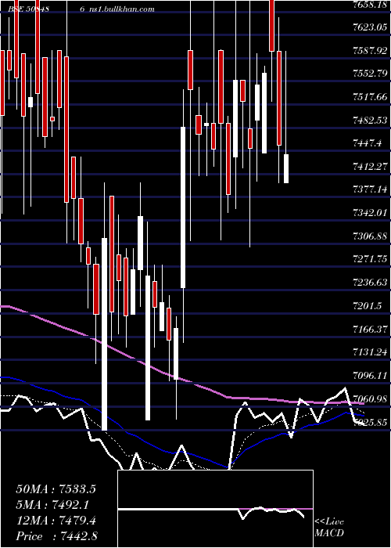Viewport: 391px width, 548px height.
Task: Click the 7587.92 price axis label
Action: click(x=371, y=51)
